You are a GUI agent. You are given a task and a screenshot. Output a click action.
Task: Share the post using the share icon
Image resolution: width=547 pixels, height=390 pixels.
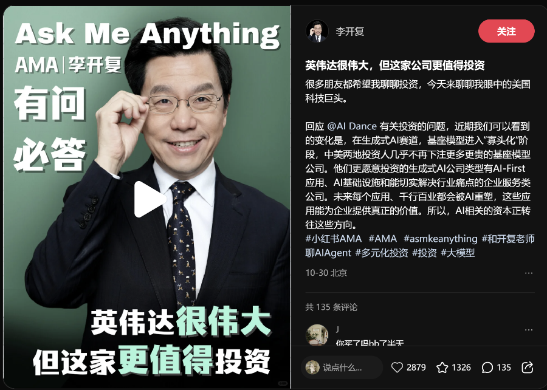[x=527, y=368]
